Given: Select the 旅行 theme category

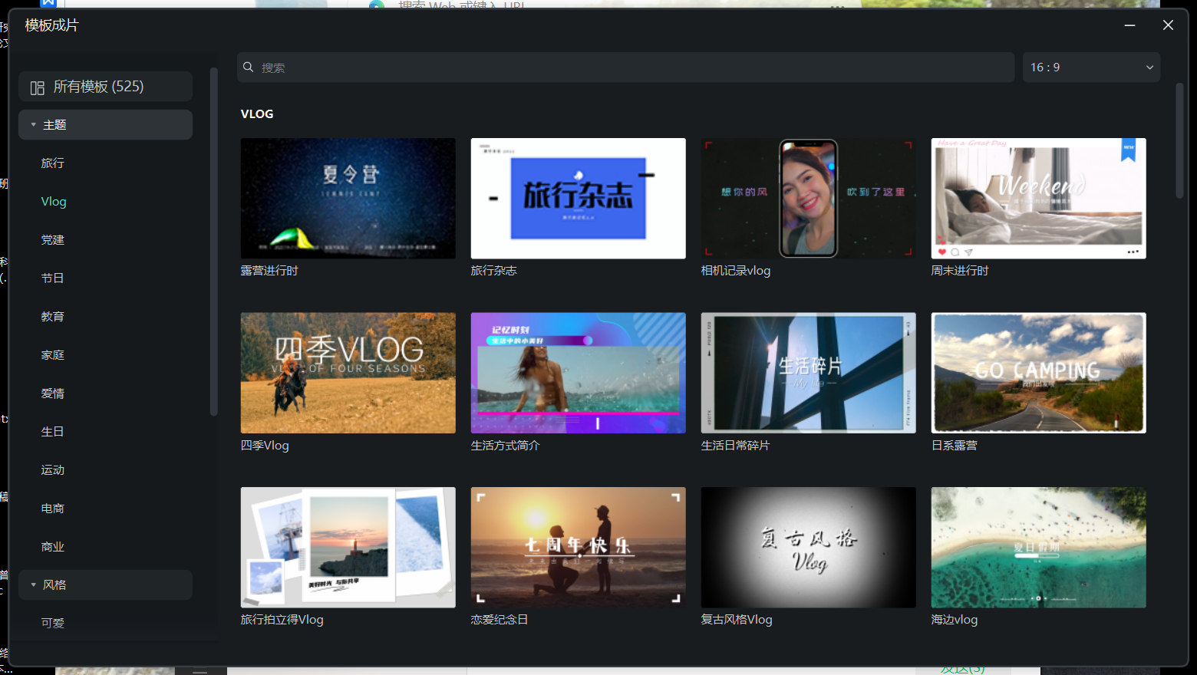Looking at the screenshot, I should pos(53,163).
